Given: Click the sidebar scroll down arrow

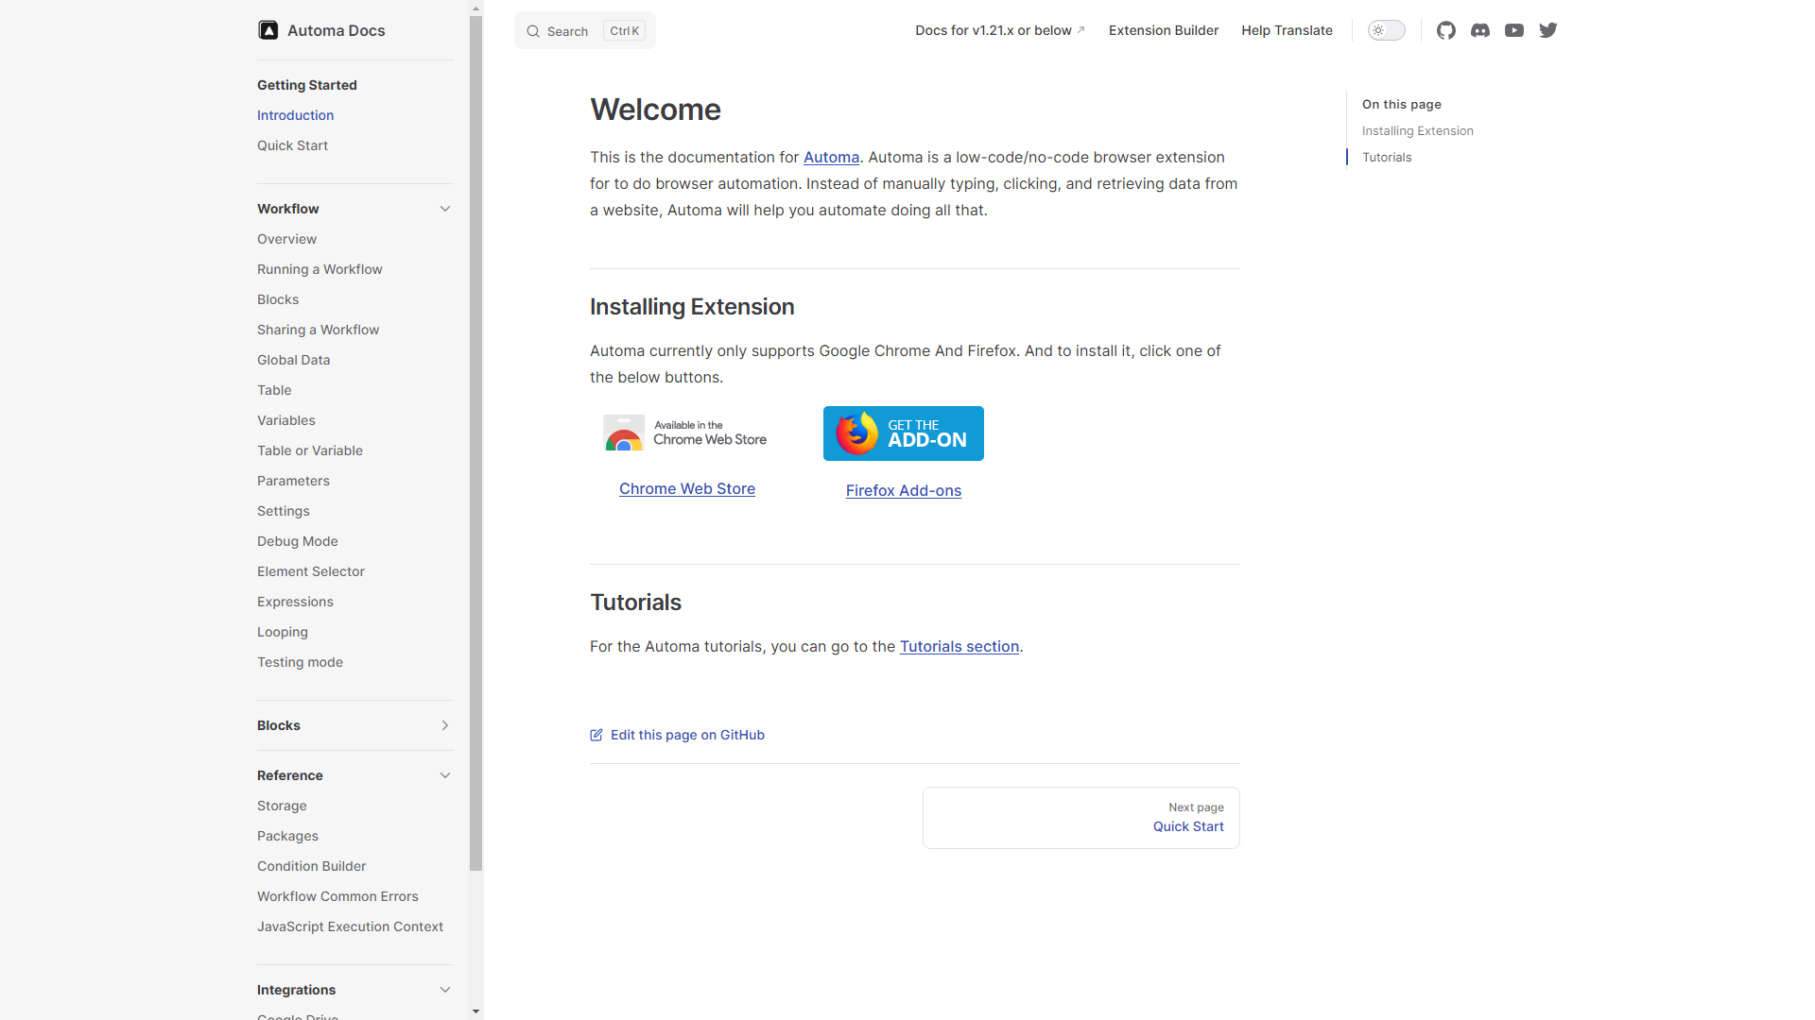Looking at the screenshot, I should 475,1011.
